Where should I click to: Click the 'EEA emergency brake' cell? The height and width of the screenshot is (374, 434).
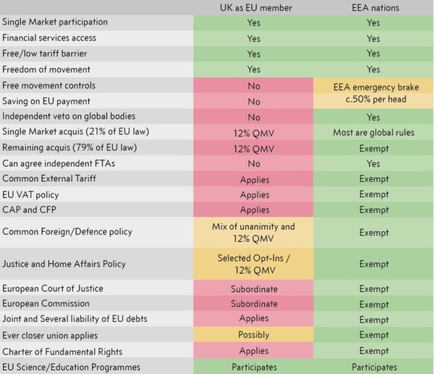pos(373,86)
